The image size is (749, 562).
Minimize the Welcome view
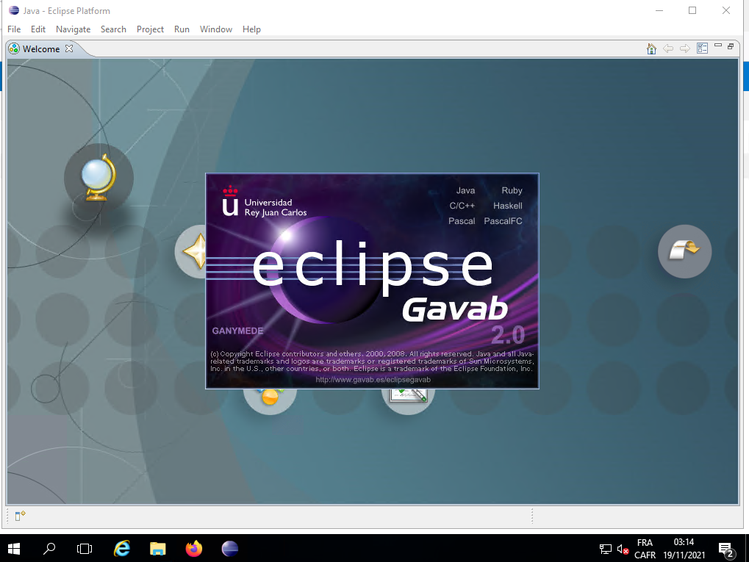tap(717, 46)
